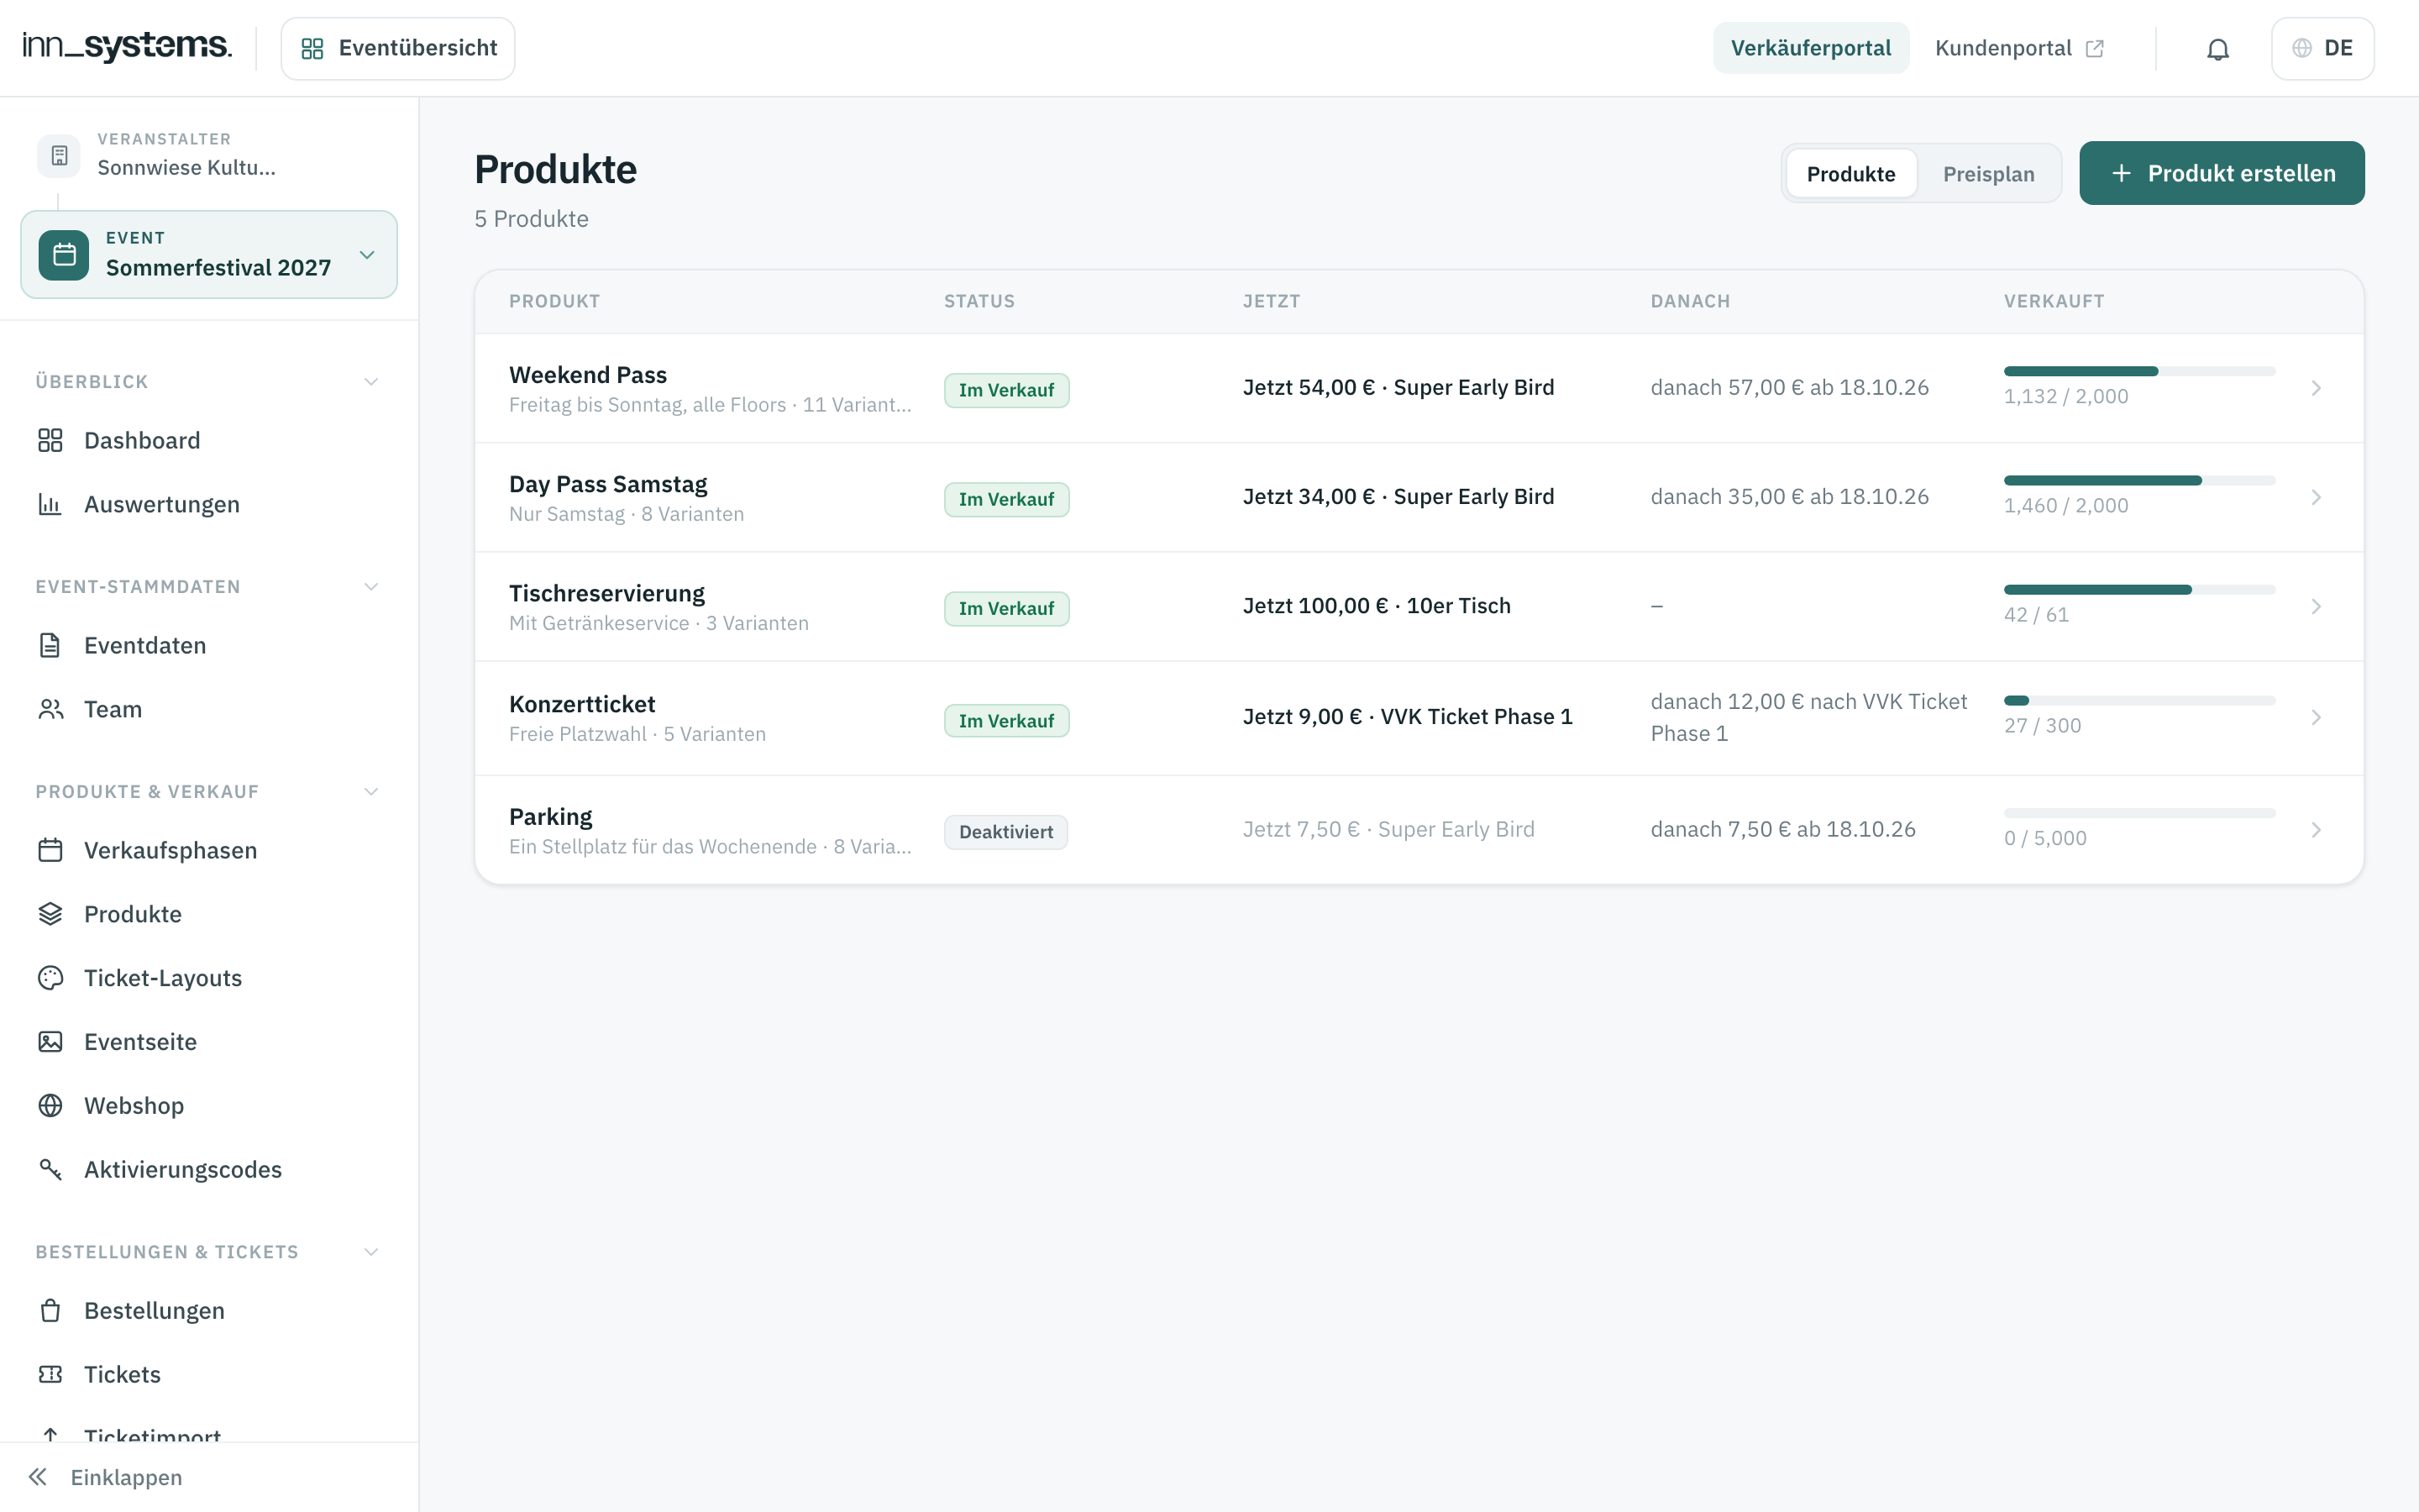Collapse the Produkte & Verkauf section
Viewport: 2419px width, 1512px height.
coord(371,792)
